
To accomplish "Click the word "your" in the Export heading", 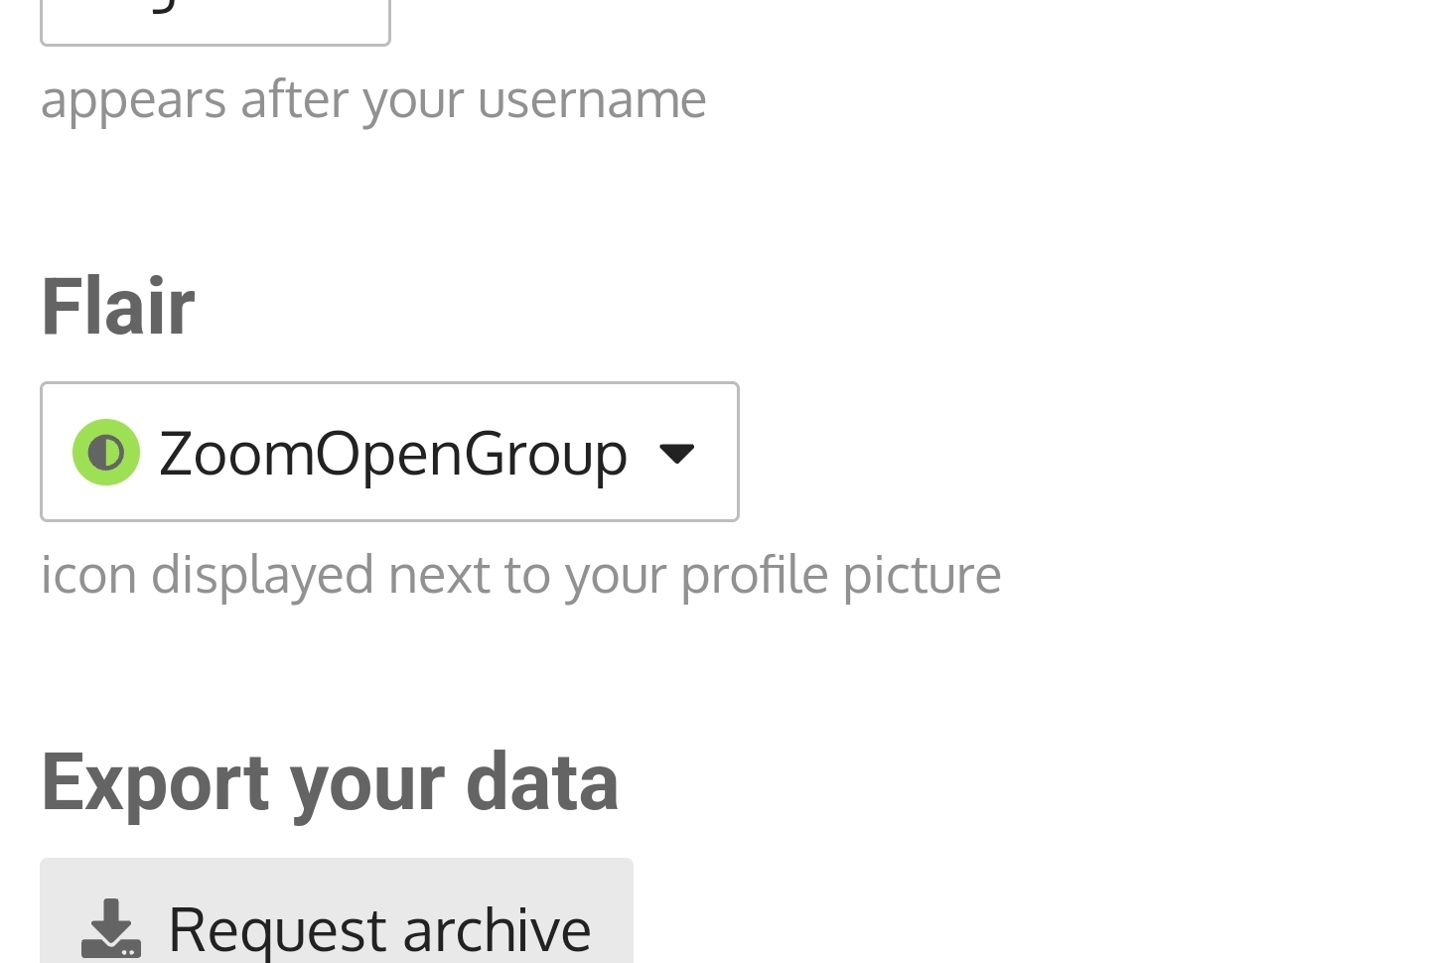I will 367,782.
